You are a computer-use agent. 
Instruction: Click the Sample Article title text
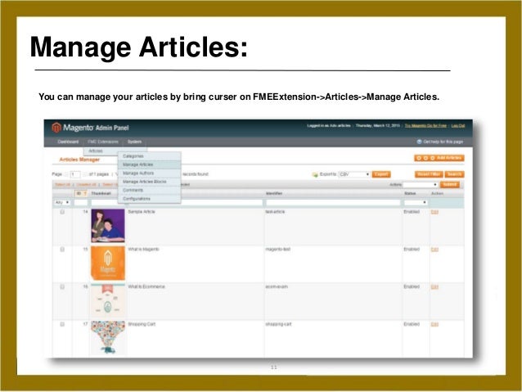(x=142, y=212)
